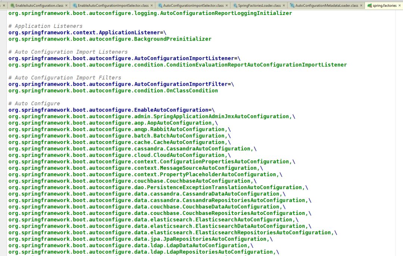The image size is (403, 256).
Task: Close the spring.factories tab
Action: pyautogui.click(x=399, y=5)
